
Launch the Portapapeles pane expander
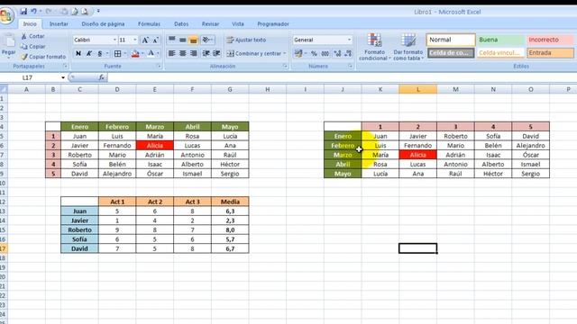point(66,66)
